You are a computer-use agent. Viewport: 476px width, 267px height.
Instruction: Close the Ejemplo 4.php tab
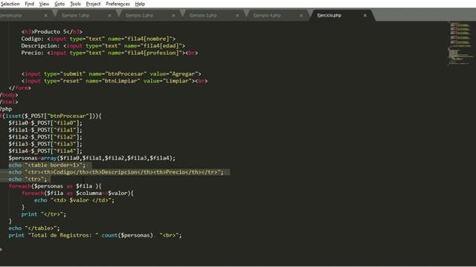[300, 15]
